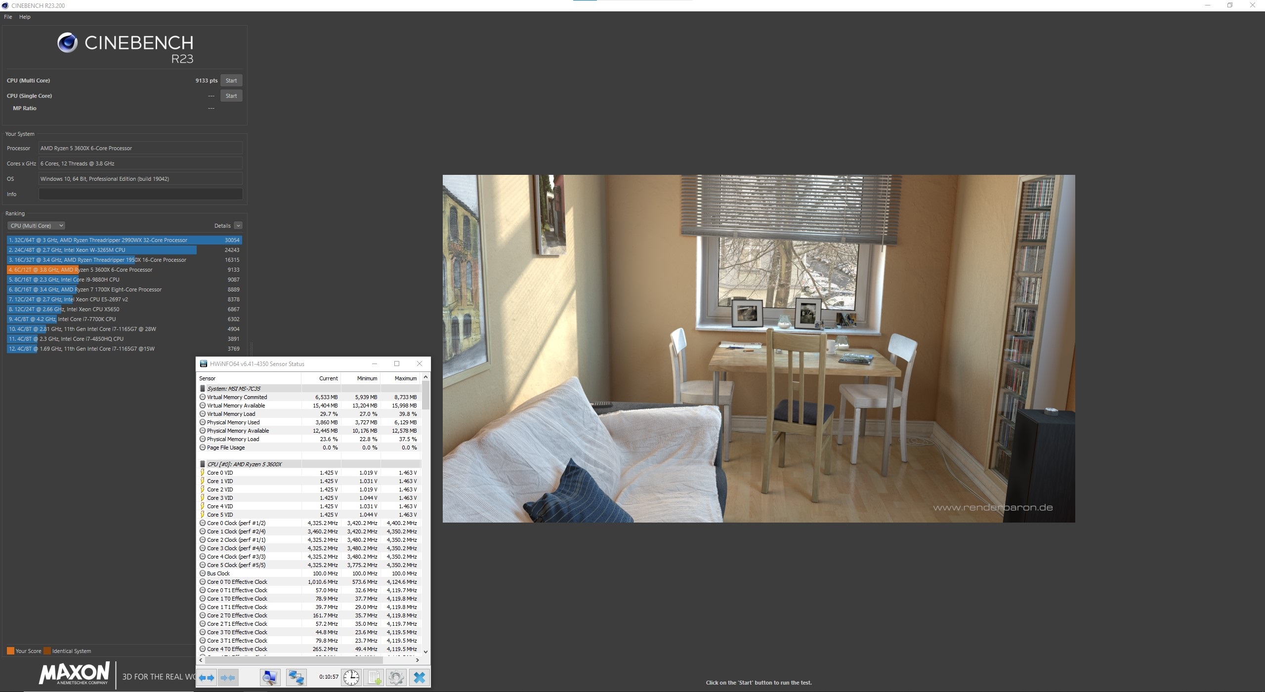Start the CPU Single Core test

pos(231,96)
